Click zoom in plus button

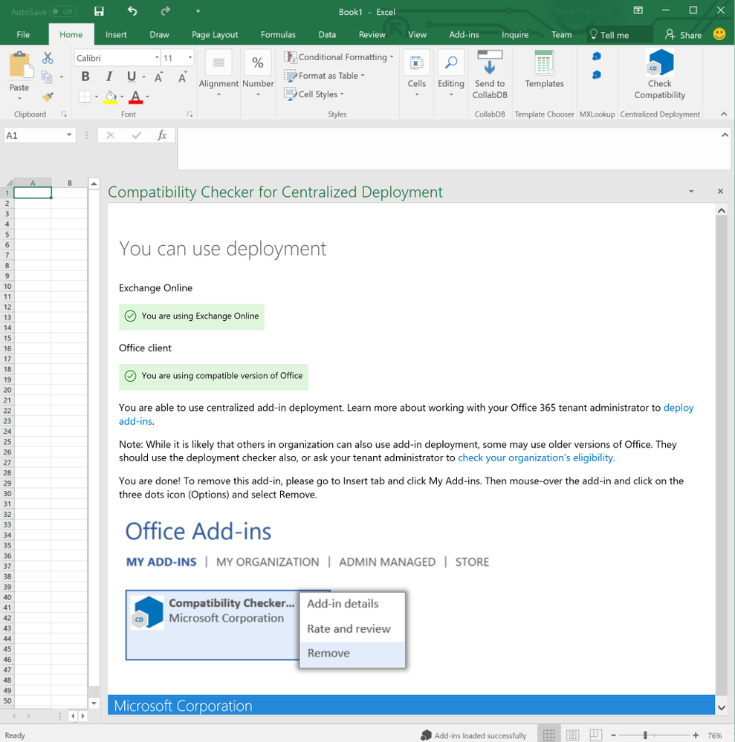695,735
